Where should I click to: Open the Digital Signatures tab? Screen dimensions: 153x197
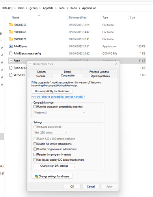pyautogui.click(x=100, y=76)
